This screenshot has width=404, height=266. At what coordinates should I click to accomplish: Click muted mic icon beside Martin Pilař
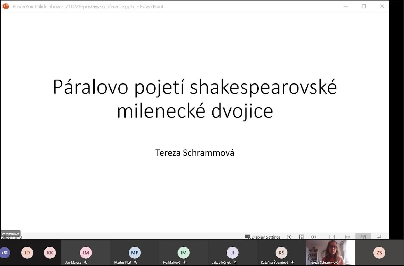tap(135, 262)
